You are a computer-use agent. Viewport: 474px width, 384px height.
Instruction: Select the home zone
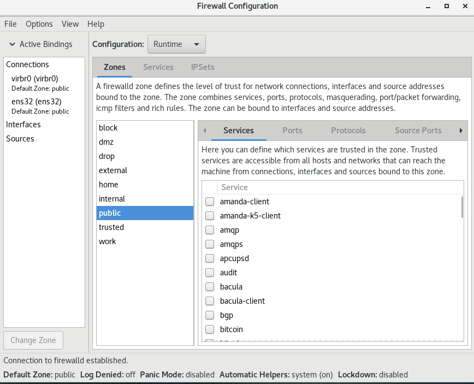point(145,185)
